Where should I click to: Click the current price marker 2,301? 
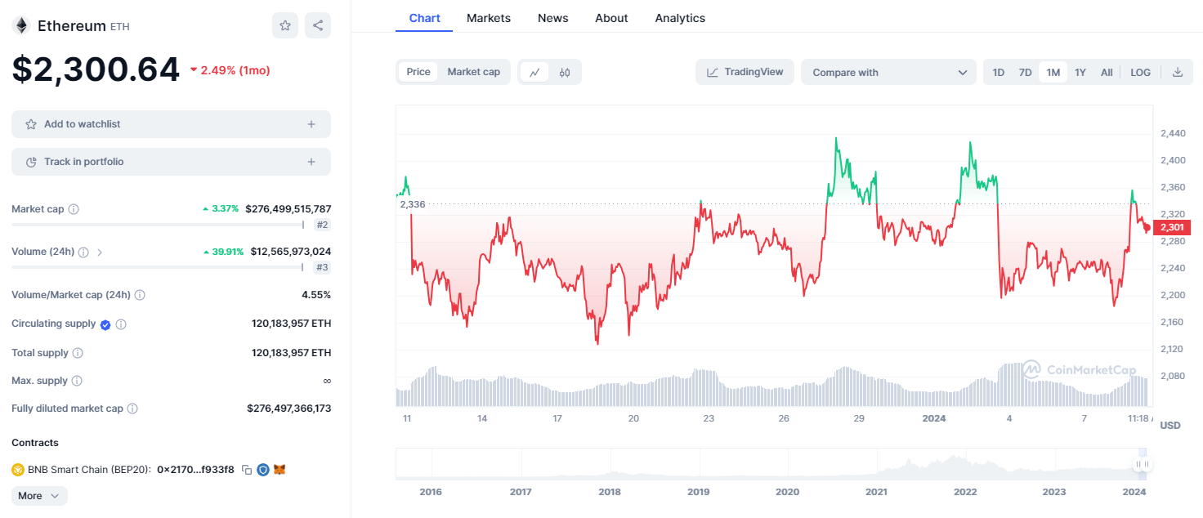coord(1170,227)
